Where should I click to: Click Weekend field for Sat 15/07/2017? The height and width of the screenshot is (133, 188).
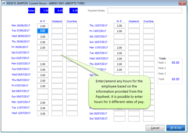tap(134, 36)
